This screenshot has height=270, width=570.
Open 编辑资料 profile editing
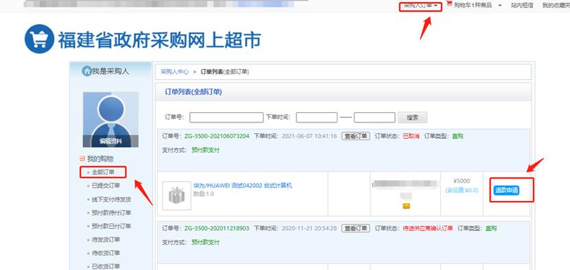[110, 141]
